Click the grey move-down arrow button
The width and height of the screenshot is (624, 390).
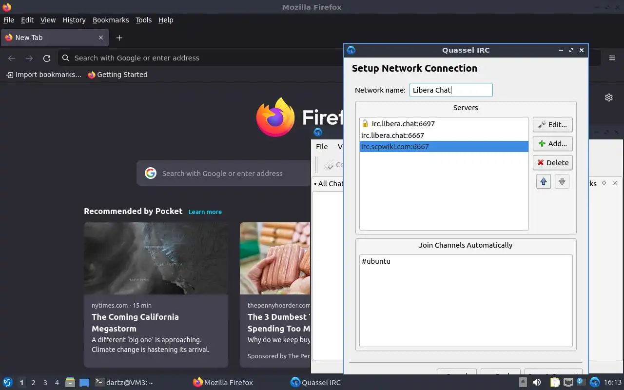coord(562,182)
